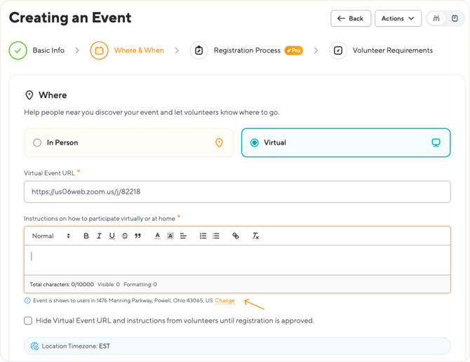The image size is (470, 362).
Task: Click the Back button
Action: 351,18
